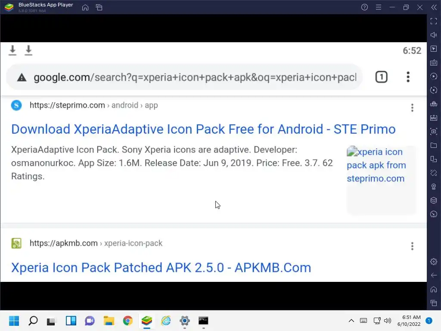Open the Widgets icon in taskbar
Image resolution: width=441 pixels, height=331 pixels.
[x=71, y=321]
